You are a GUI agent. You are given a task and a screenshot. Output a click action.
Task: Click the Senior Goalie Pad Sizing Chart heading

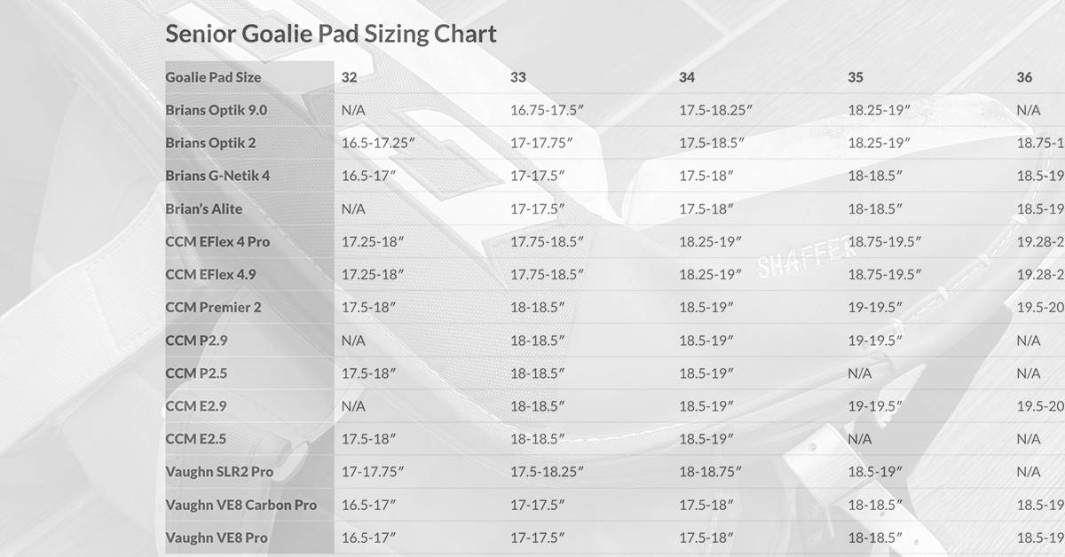point(330,35)
